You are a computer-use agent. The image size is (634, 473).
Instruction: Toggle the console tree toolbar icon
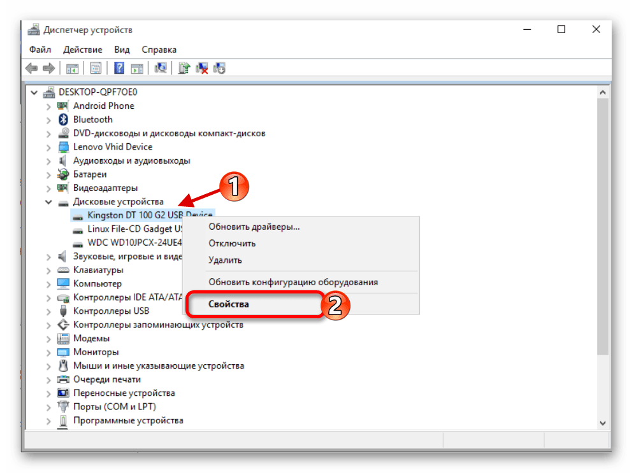click(73, 68)
